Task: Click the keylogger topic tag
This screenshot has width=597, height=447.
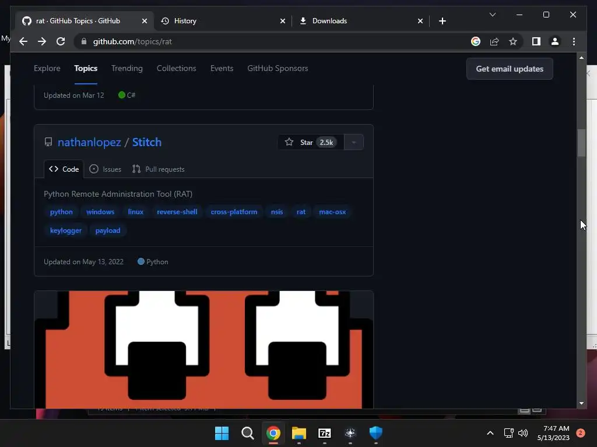Action: click(65, 230)
